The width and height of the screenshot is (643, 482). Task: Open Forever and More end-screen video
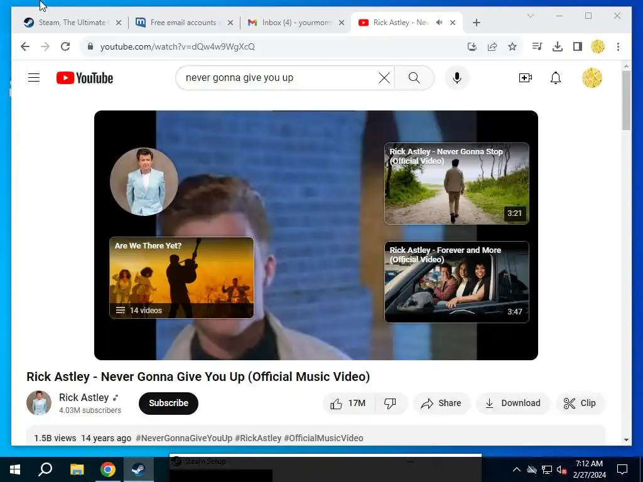coord(457,282)
